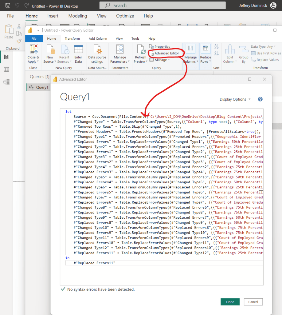The image size is (282, 315).
Task: Expand the New Source dropdown
Action: (50, 62)
